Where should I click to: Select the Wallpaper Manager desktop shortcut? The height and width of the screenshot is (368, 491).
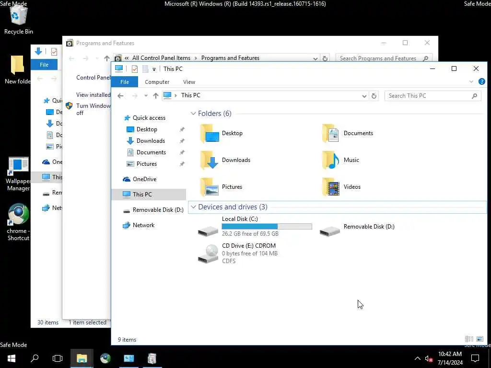click(x=18, y=173)
